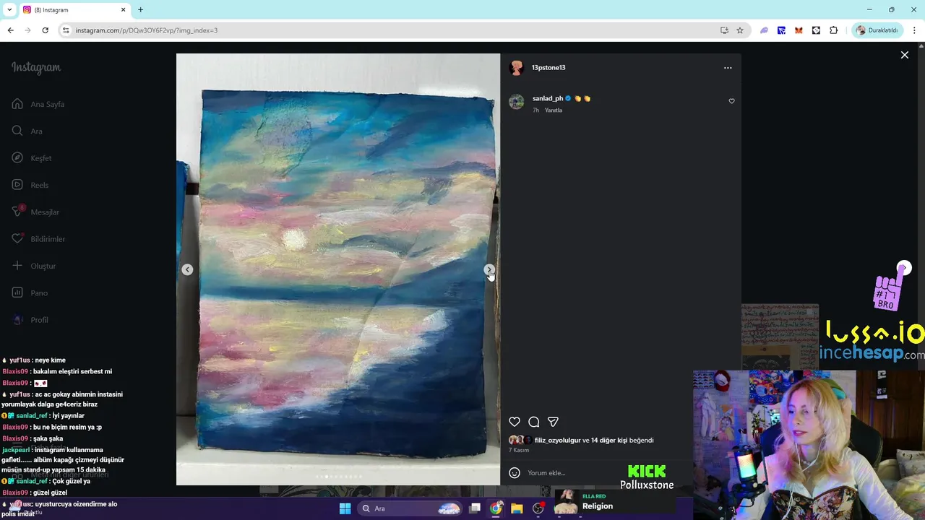Open the purple Phantom extension icon
The height and width of the screenshot is (520, 925).
coord(764,30)
